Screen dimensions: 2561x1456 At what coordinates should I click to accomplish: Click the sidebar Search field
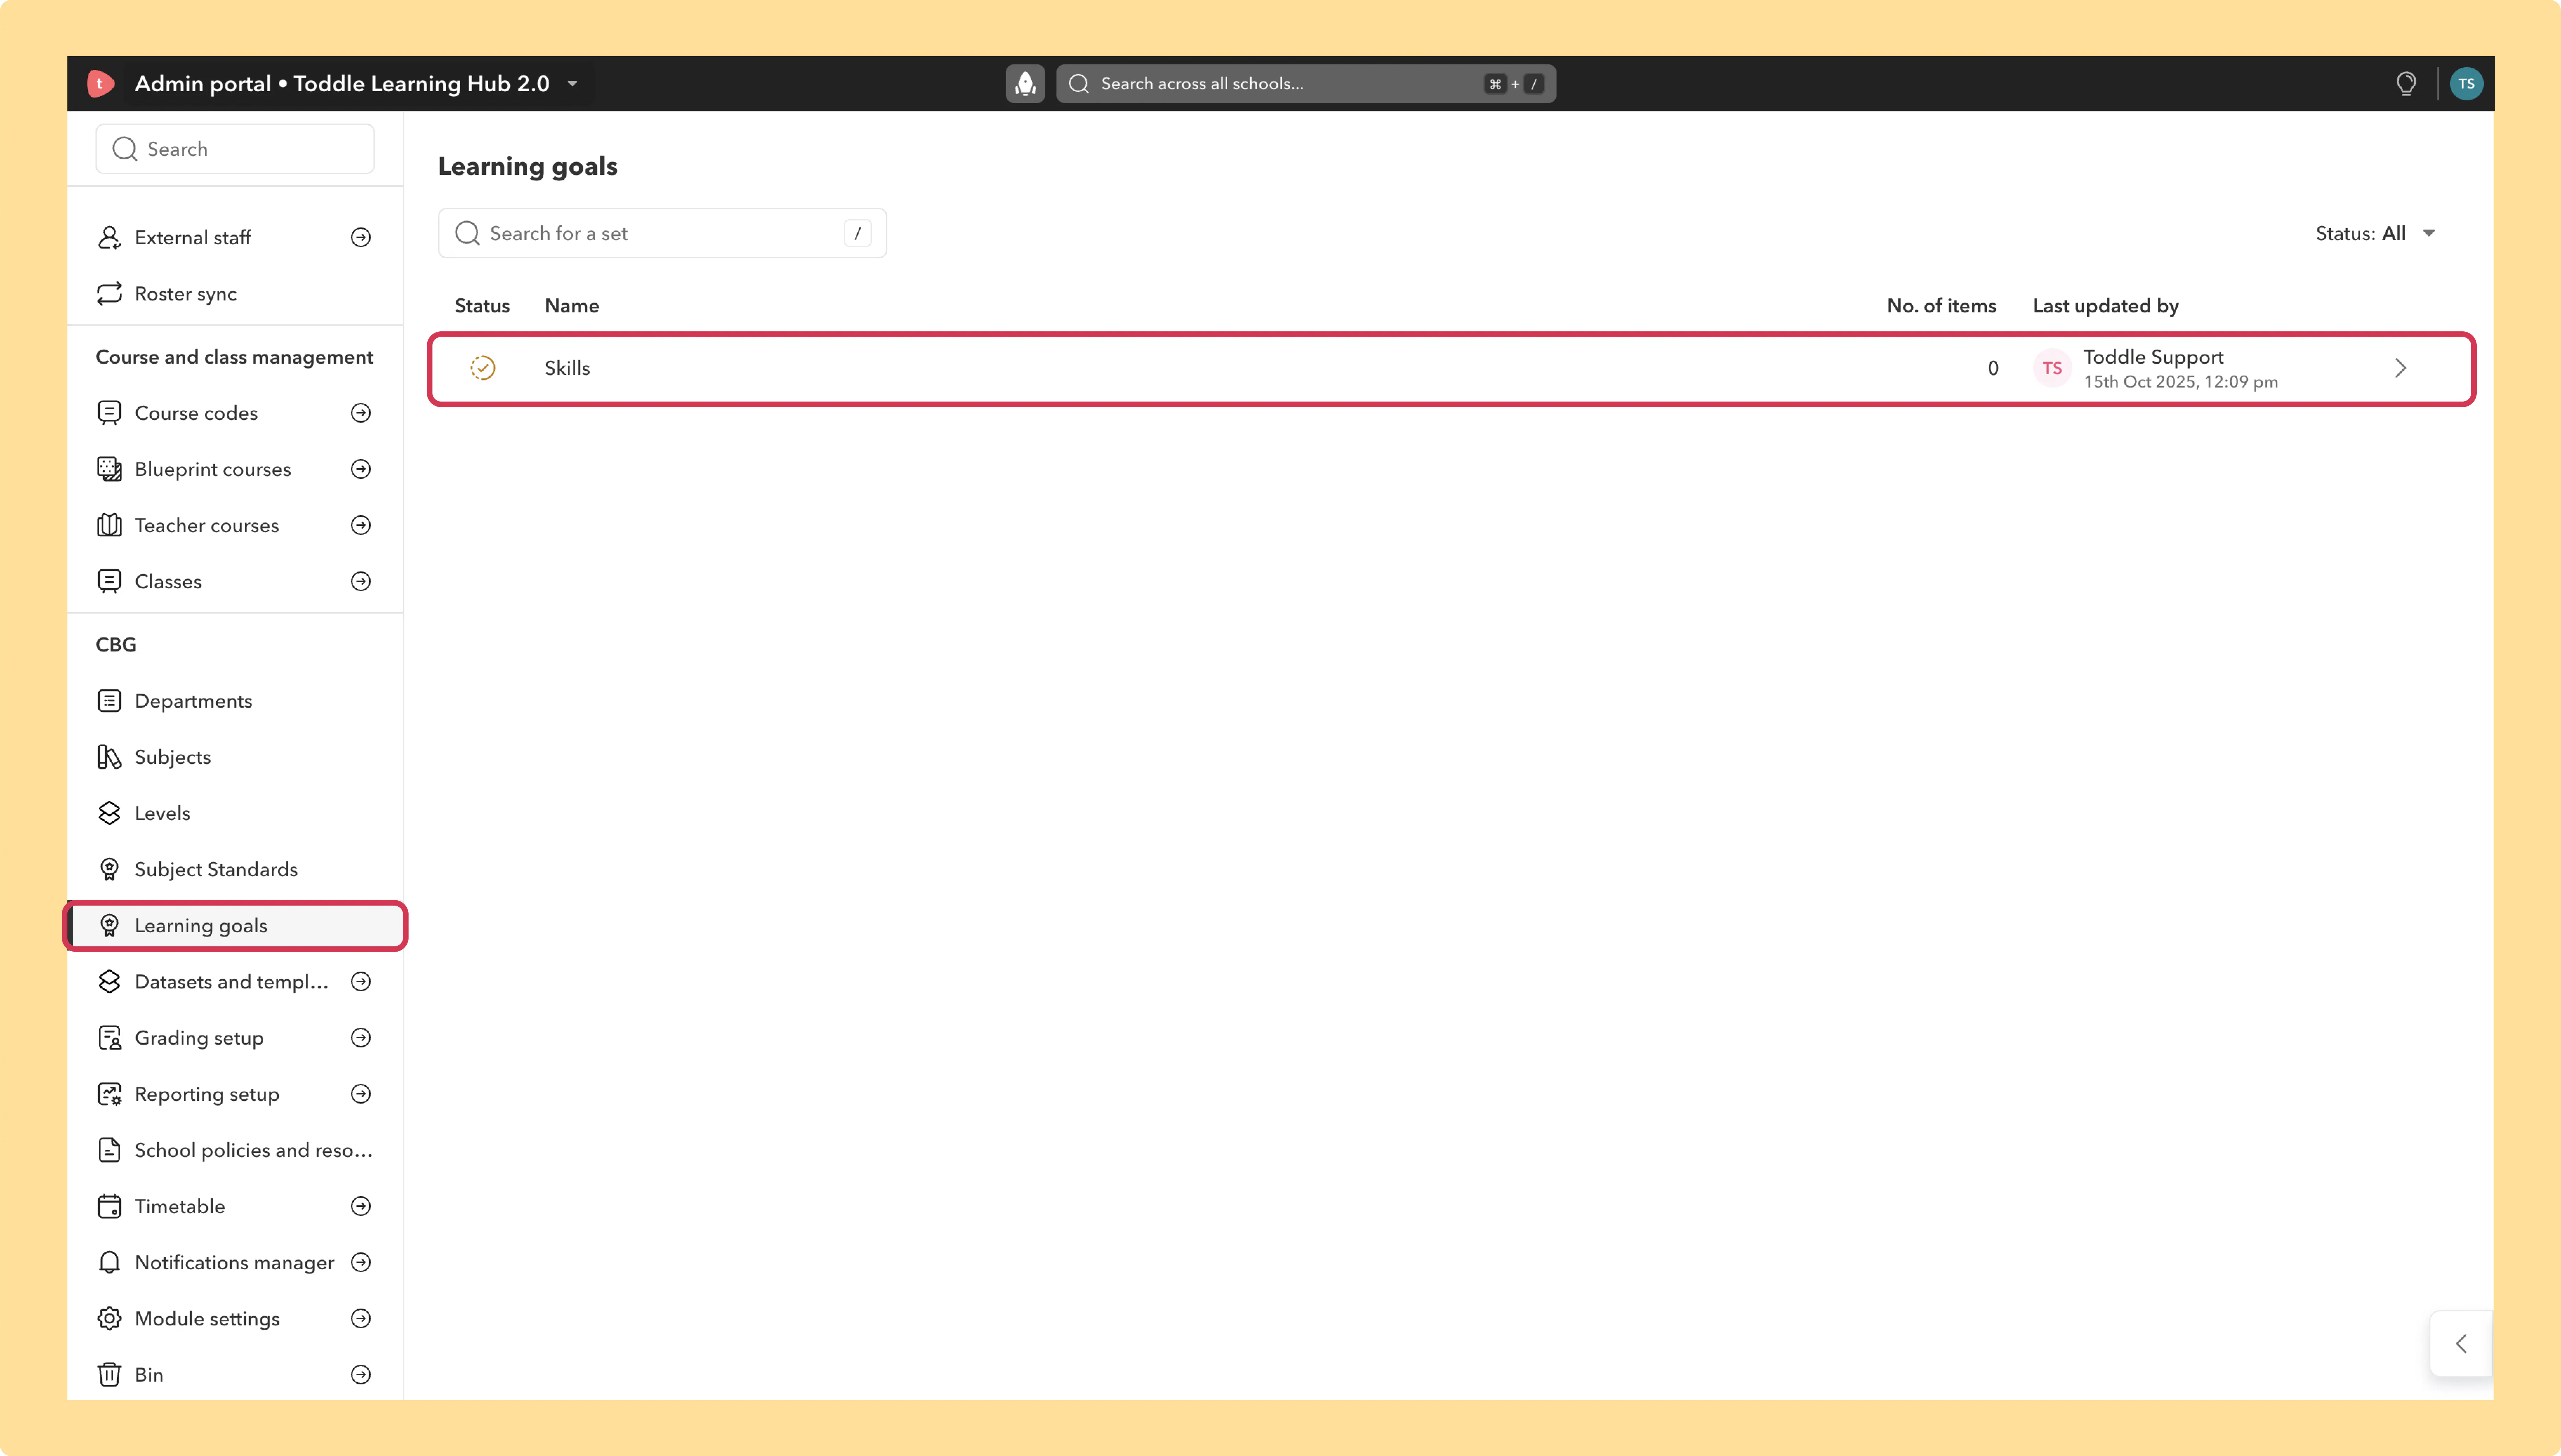[x=235, y=149]
